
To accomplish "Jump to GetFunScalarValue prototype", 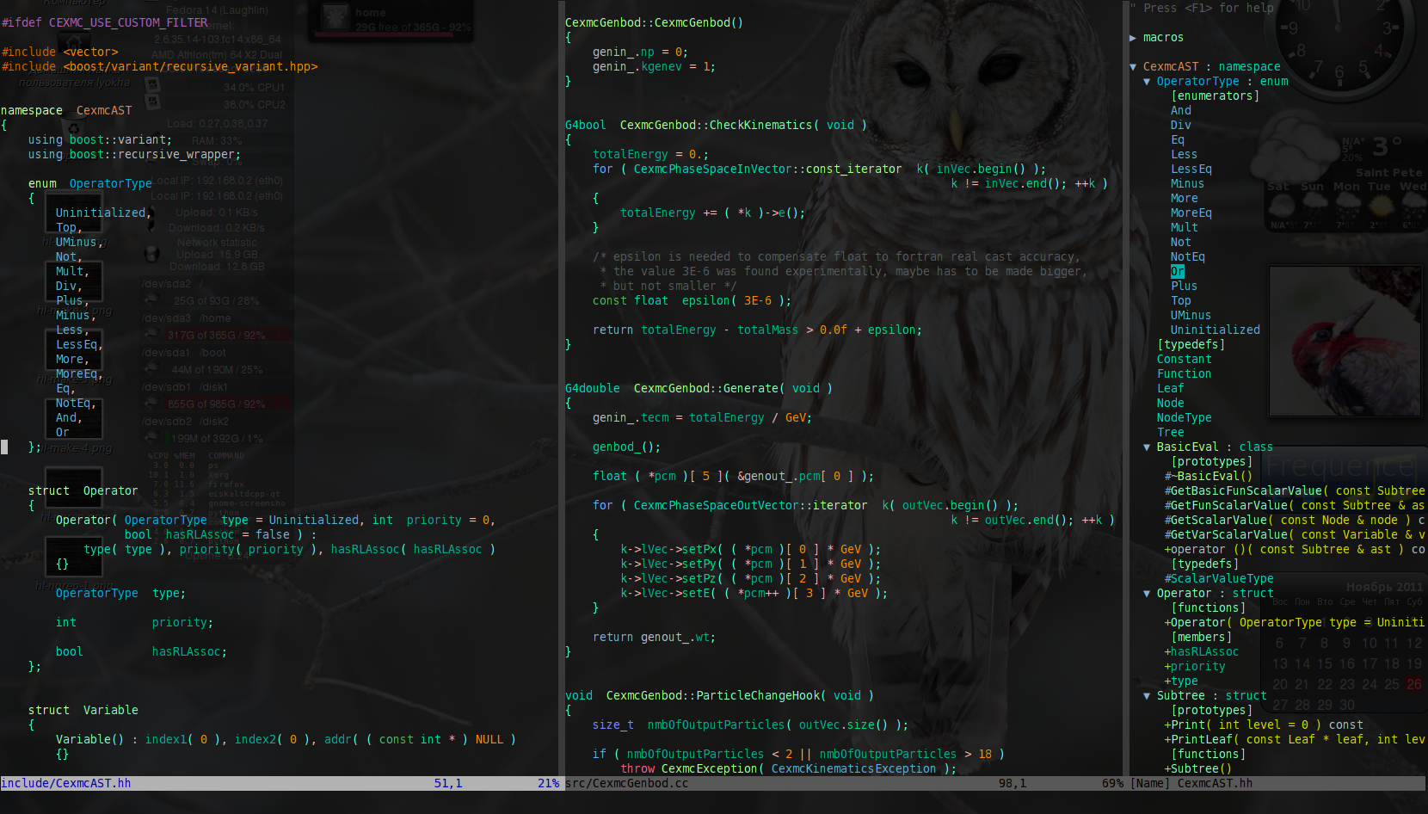I will pos(1295,505).
